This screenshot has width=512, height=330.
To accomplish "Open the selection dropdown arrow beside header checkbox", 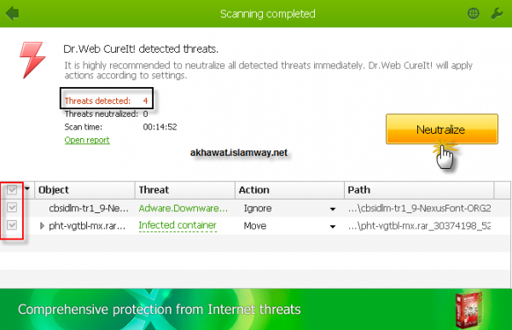I will click(x=27, y=188).
